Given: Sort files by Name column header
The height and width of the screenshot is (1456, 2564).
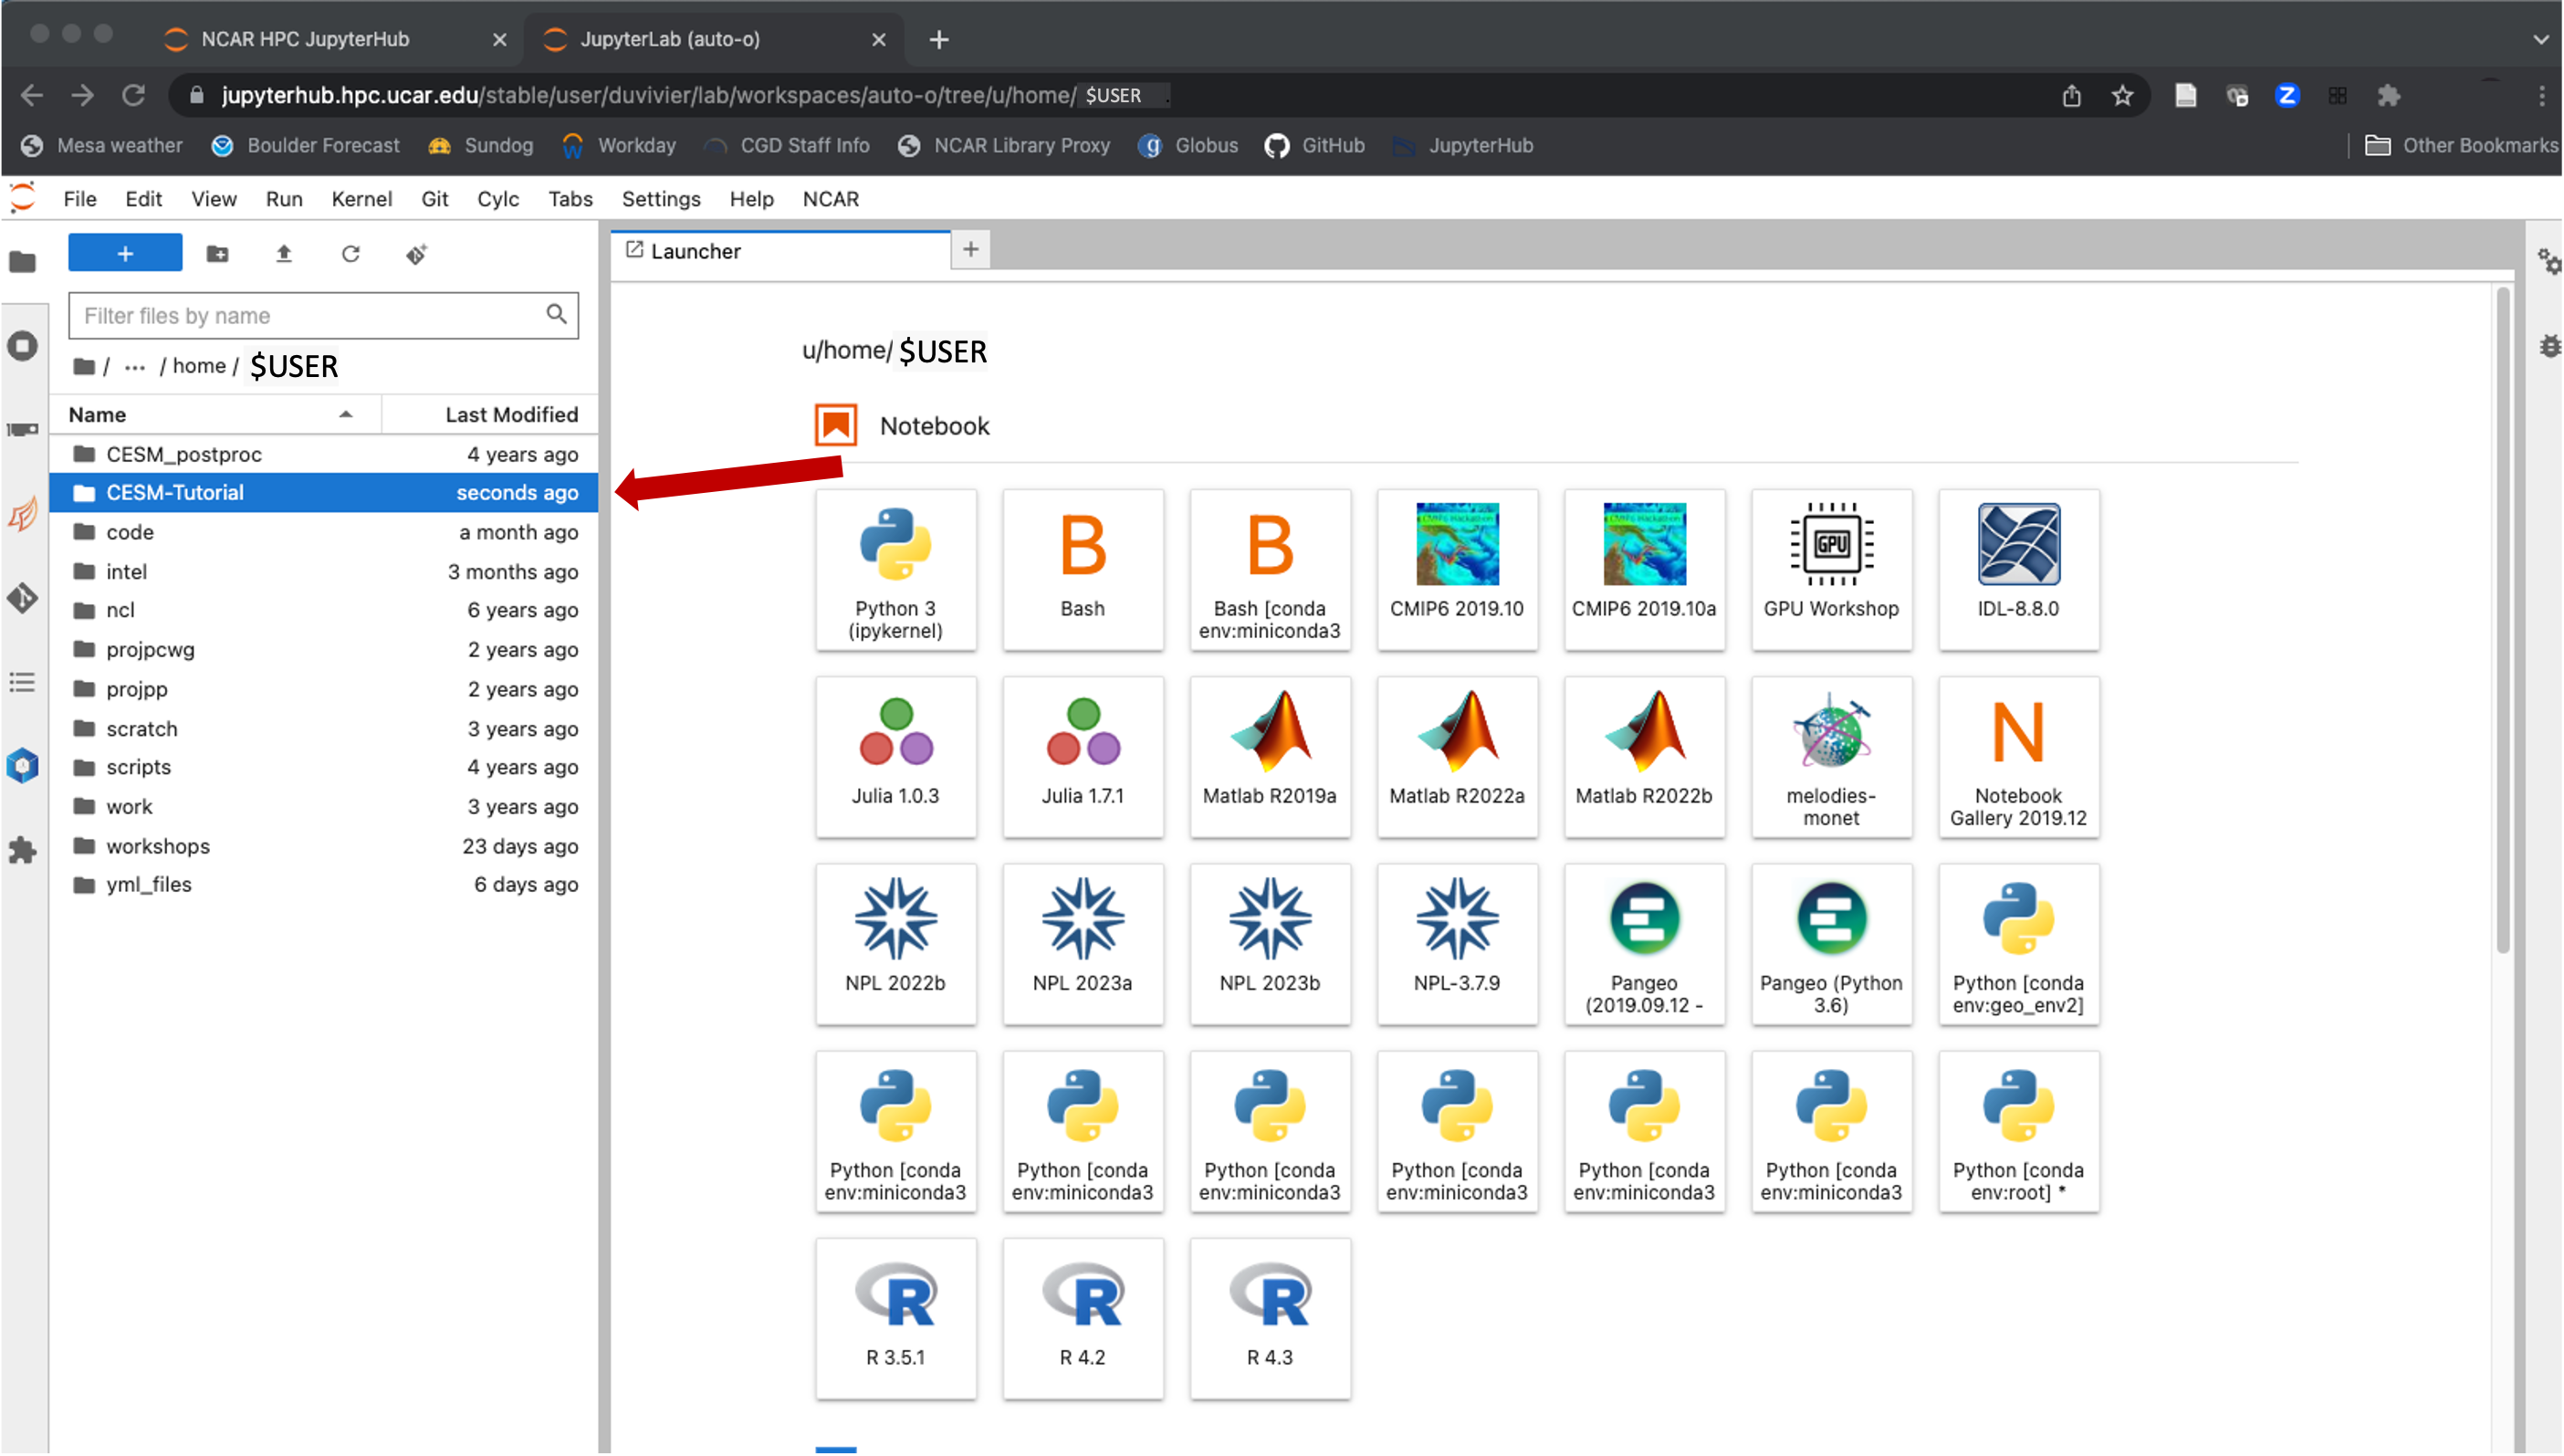Looking at the screenshot, I should click(x=215, y=414).
